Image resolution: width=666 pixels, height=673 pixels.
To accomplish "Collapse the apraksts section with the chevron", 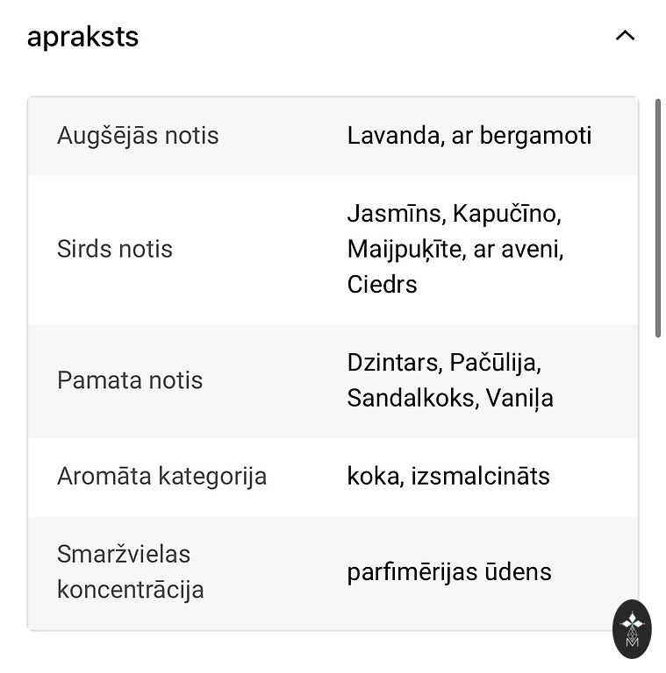I will pos(625,36).
